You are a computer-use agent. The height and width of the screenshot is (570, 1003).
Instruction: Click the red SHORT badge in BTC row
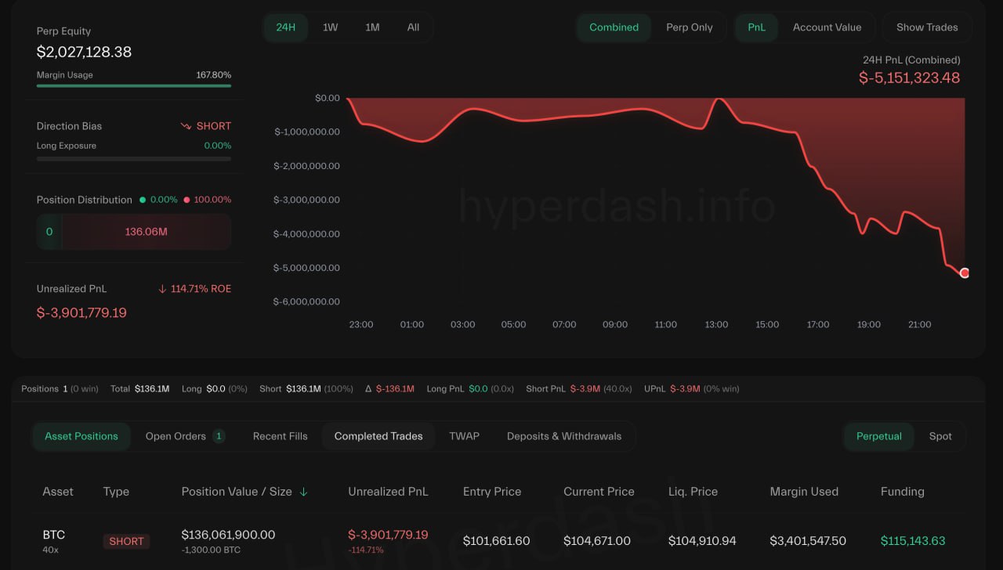pos(126,541)
